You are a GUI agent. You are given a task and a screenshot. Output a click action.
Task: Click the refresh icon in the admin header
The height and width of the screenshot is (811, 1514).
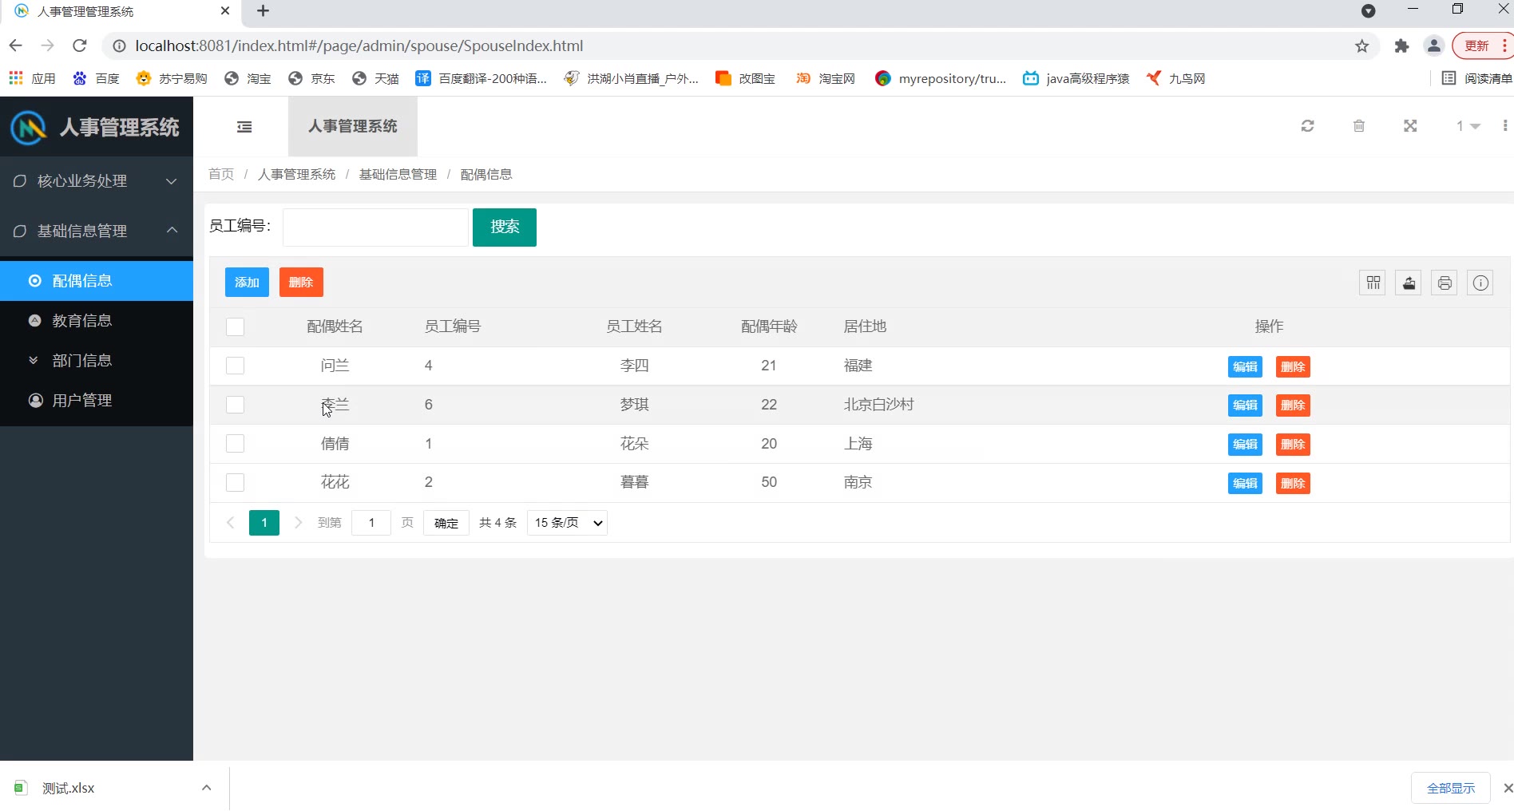click(x=1307, y=126)
